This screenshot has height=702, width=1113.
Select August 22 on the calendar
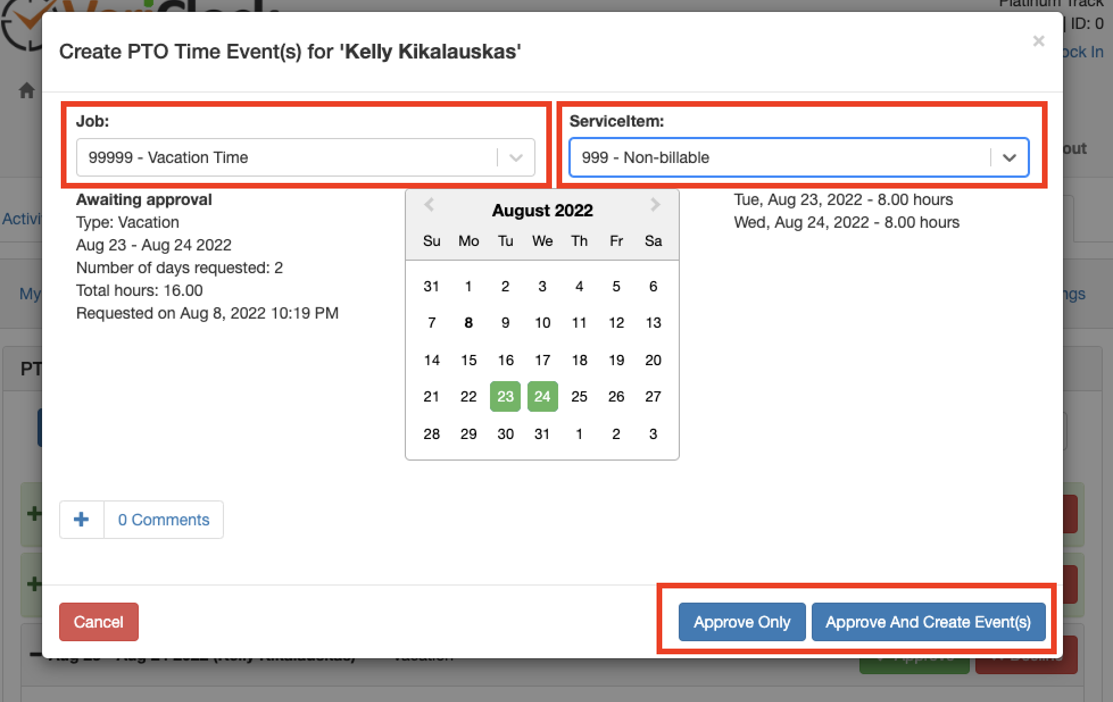[468, 396]
